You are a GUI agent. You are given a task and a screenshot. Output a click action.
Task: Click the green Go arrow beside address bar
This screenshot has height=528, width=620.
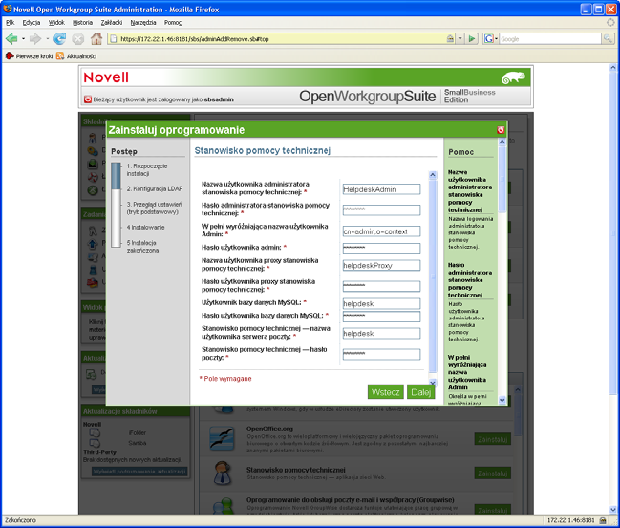(x=471, y=39)
